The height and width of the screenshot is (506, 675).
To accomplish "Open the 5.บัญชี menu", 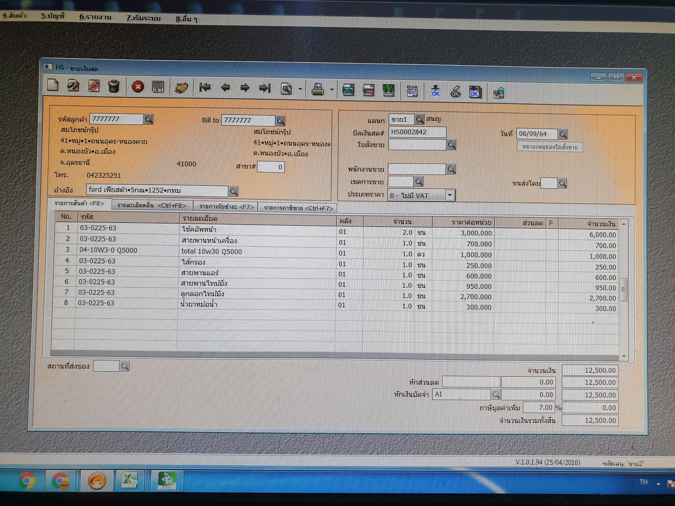I will click(53, 16).
